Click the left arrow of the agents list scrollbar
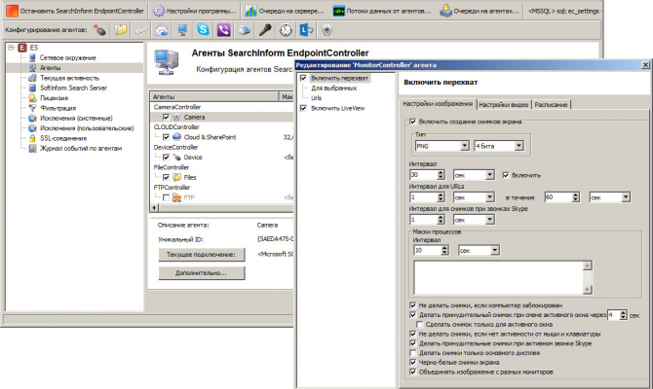 tap(155, 207)
